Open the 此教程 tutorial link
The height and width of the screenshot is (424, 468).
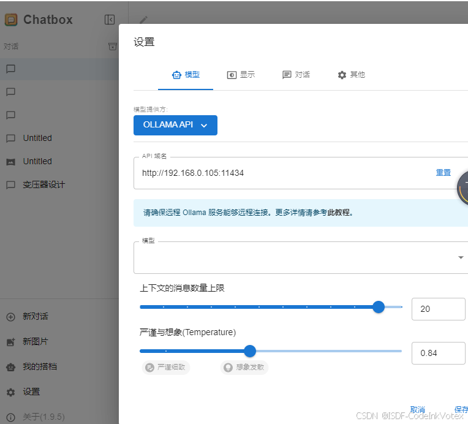339,213
